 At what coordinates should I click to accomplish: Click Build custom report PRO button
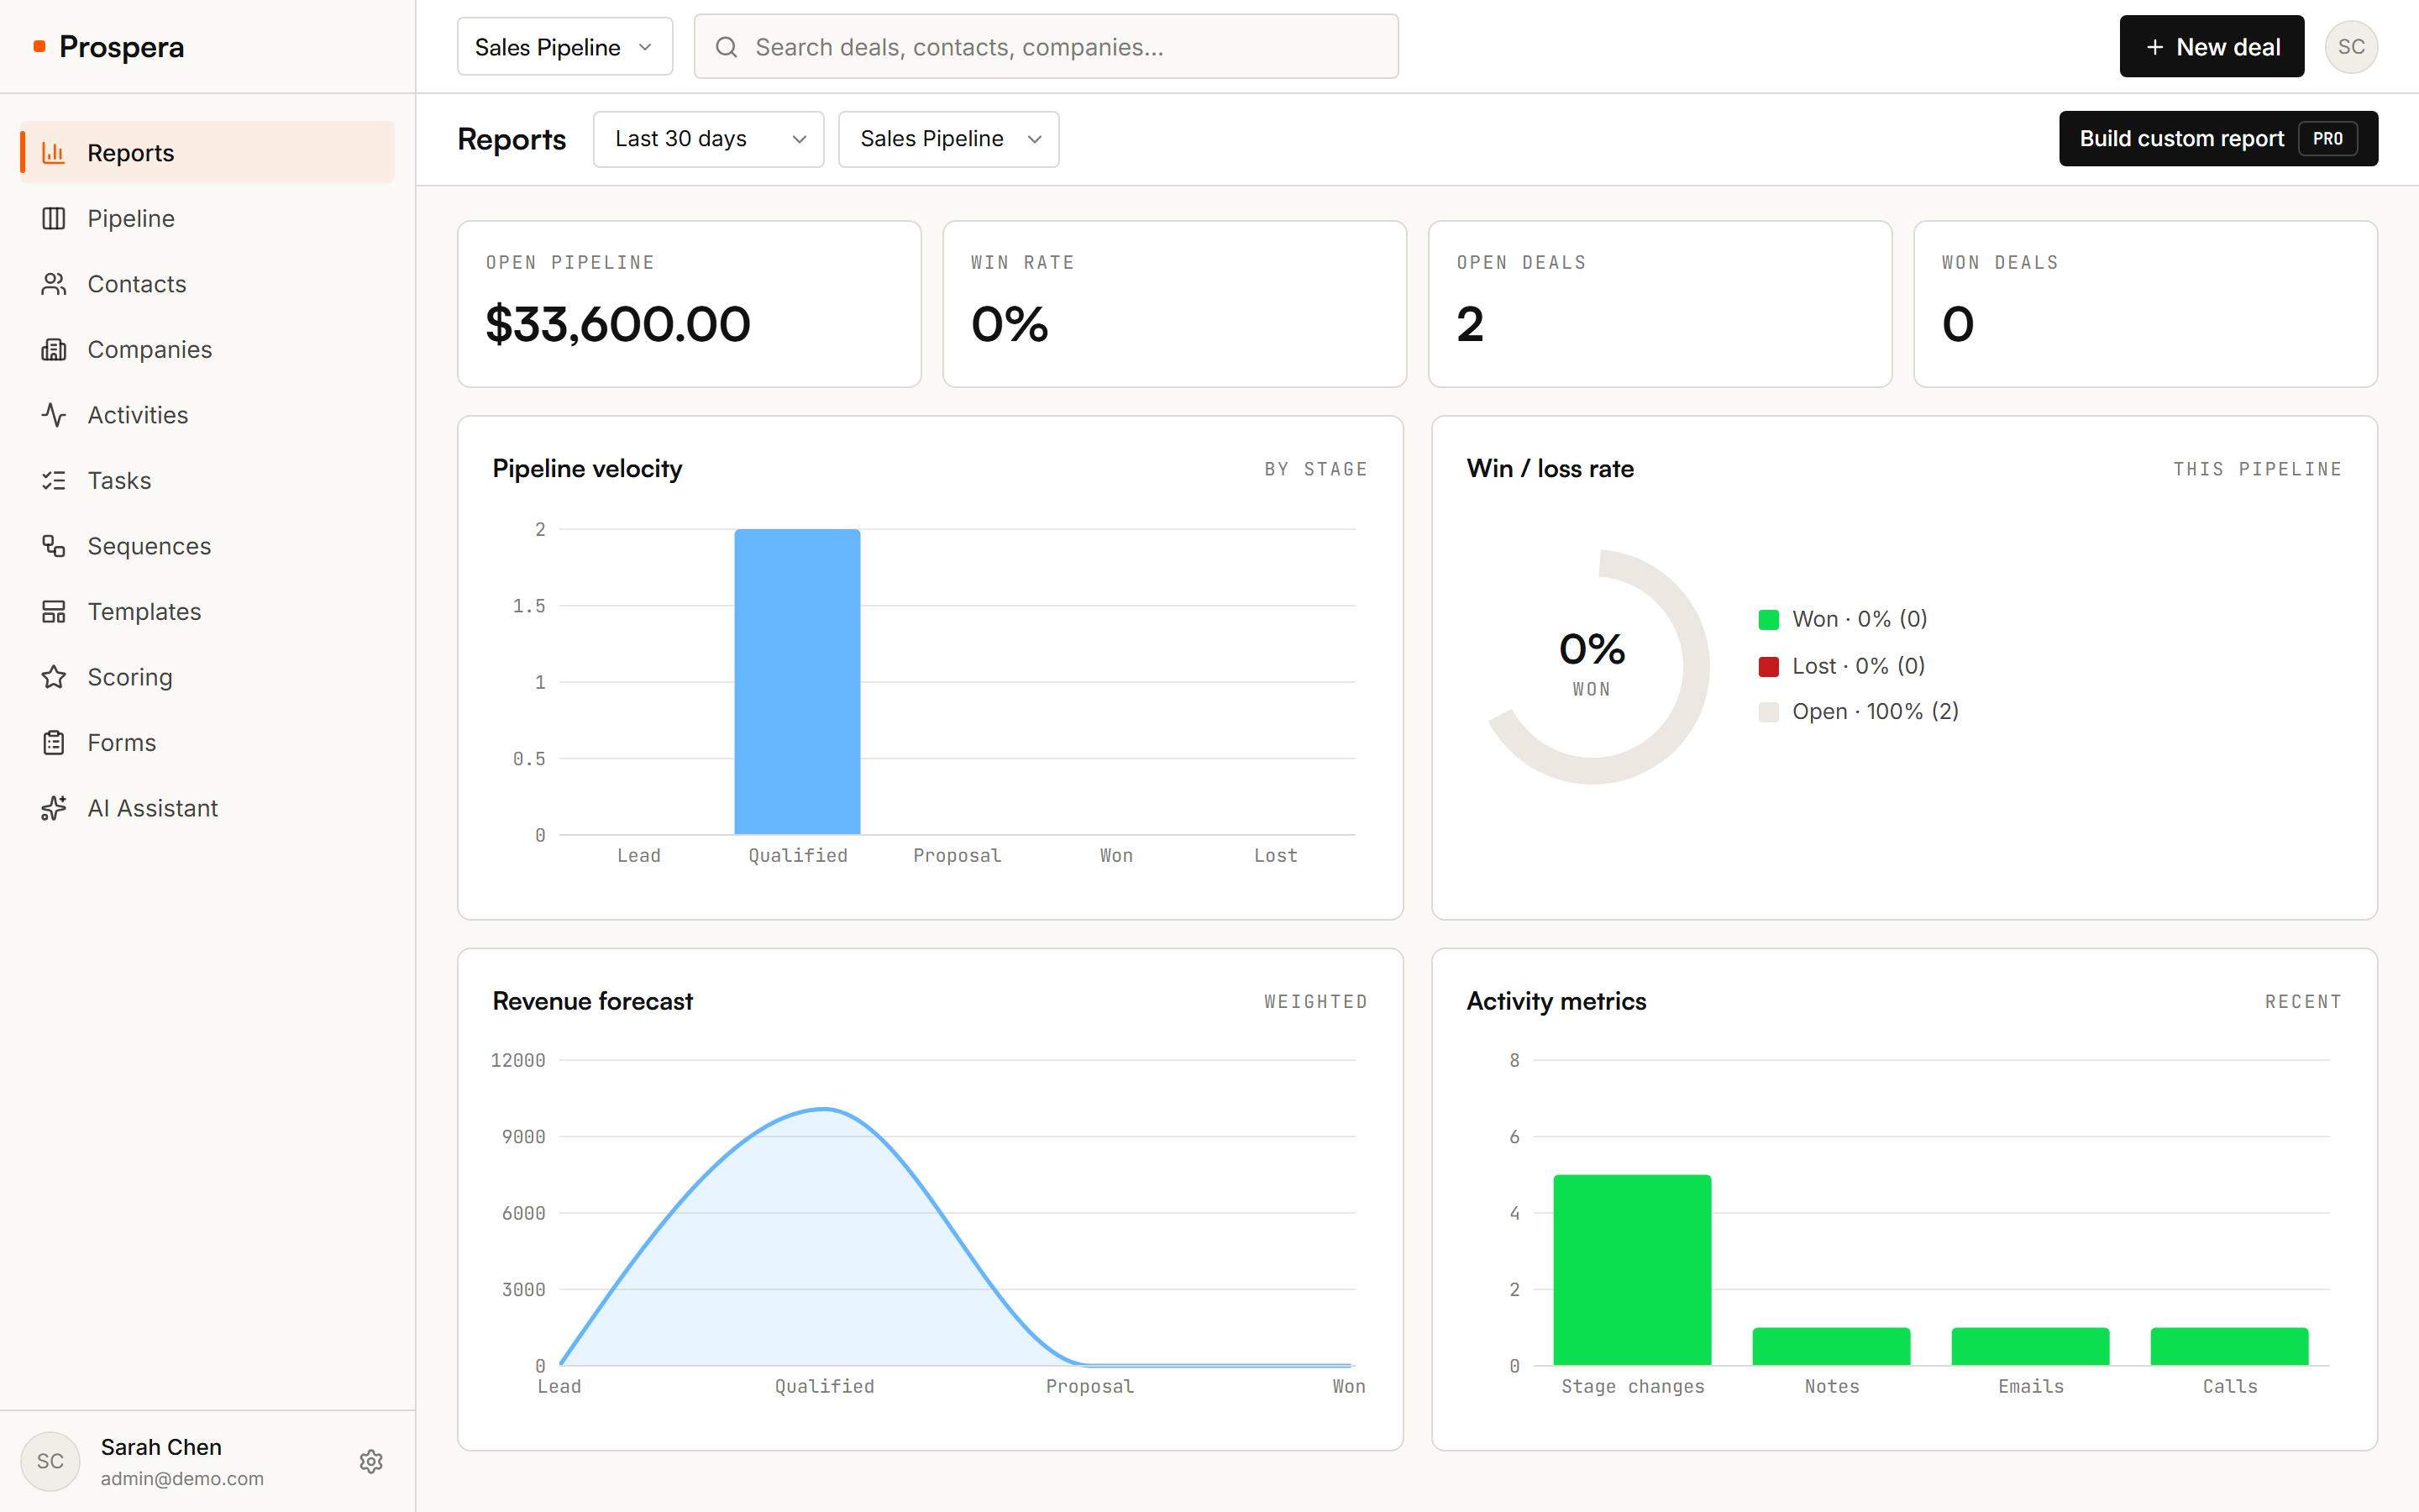click(2218, 139)
